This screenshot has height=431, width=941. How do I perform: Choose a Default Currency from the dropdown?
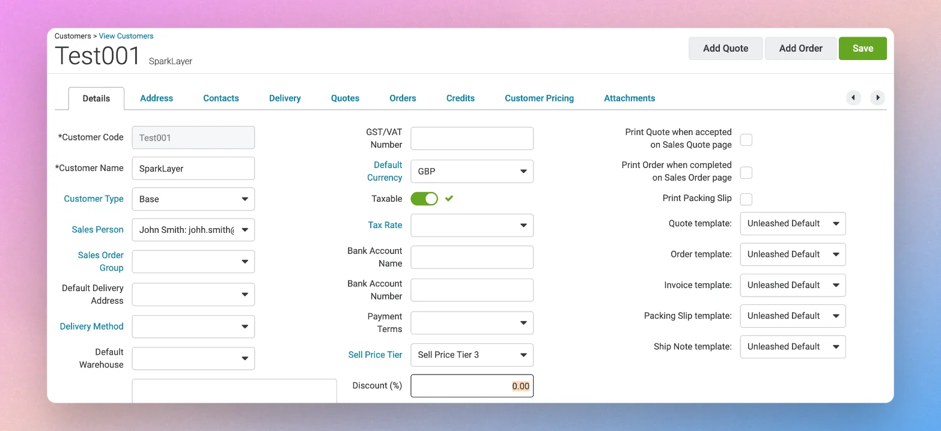(472, 171)
